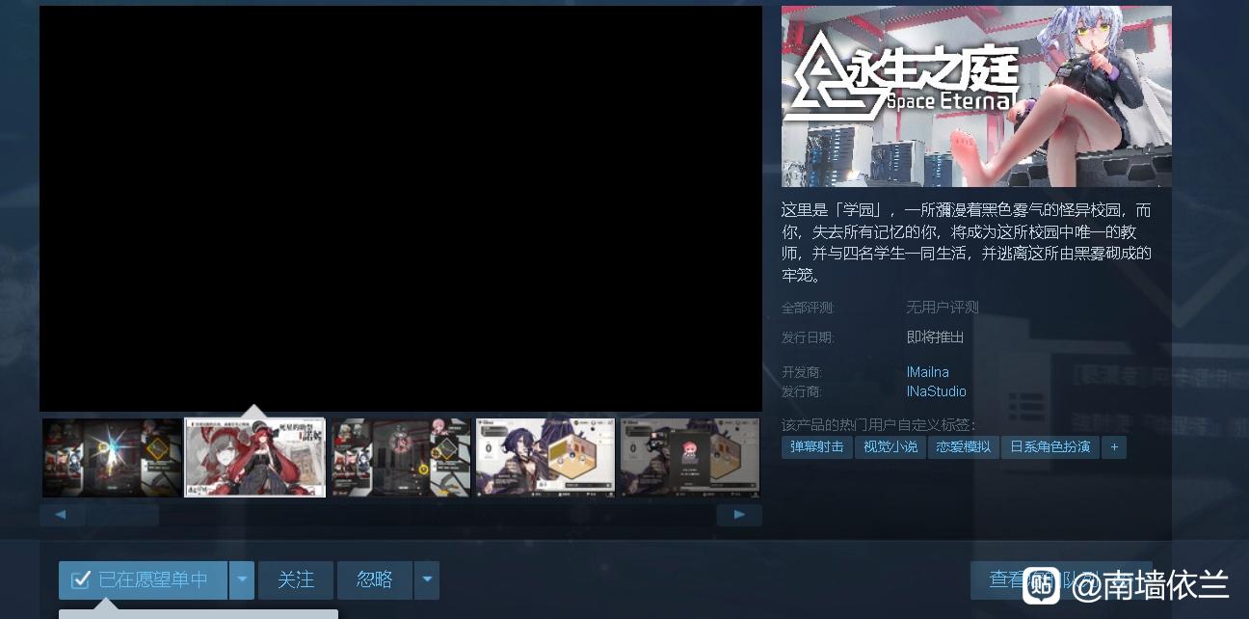
Task: Click the Space Eternal game header image
Action: click(x=976, y=96)
